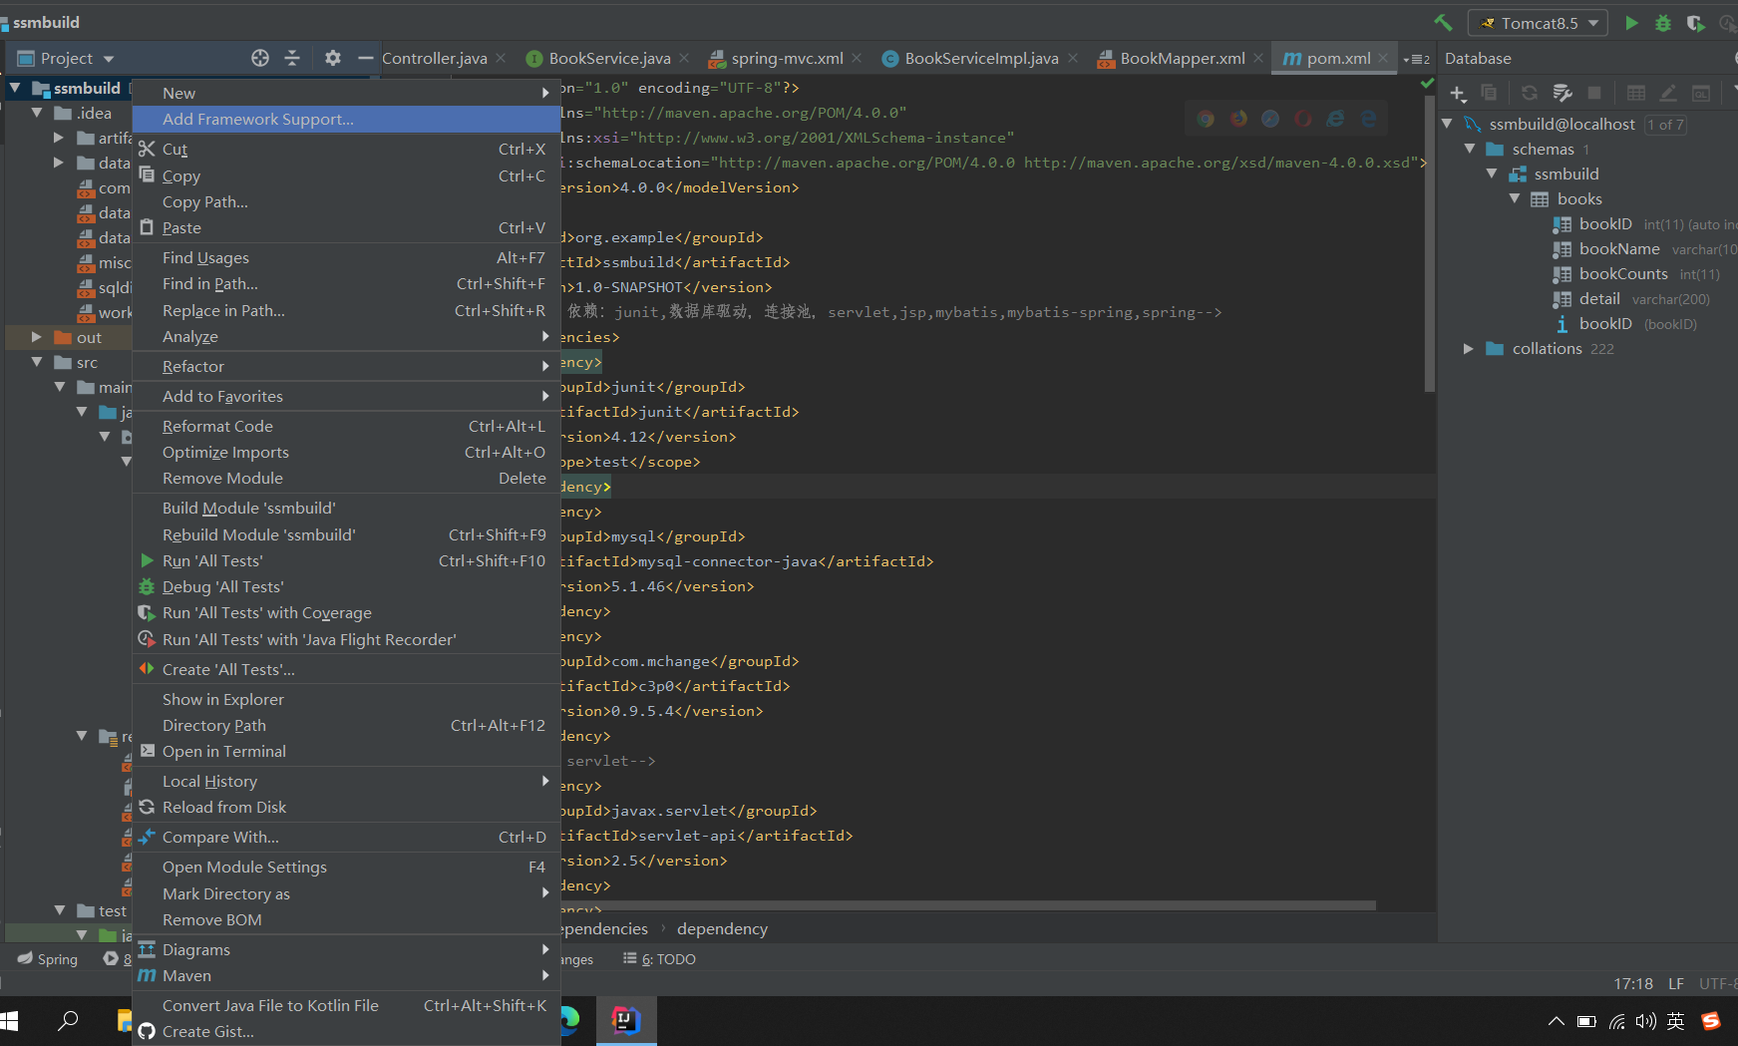The image size is (1738, 1046).
Task: Choose Add Framework Support from the menu
Action: click(x=347, y=119)
